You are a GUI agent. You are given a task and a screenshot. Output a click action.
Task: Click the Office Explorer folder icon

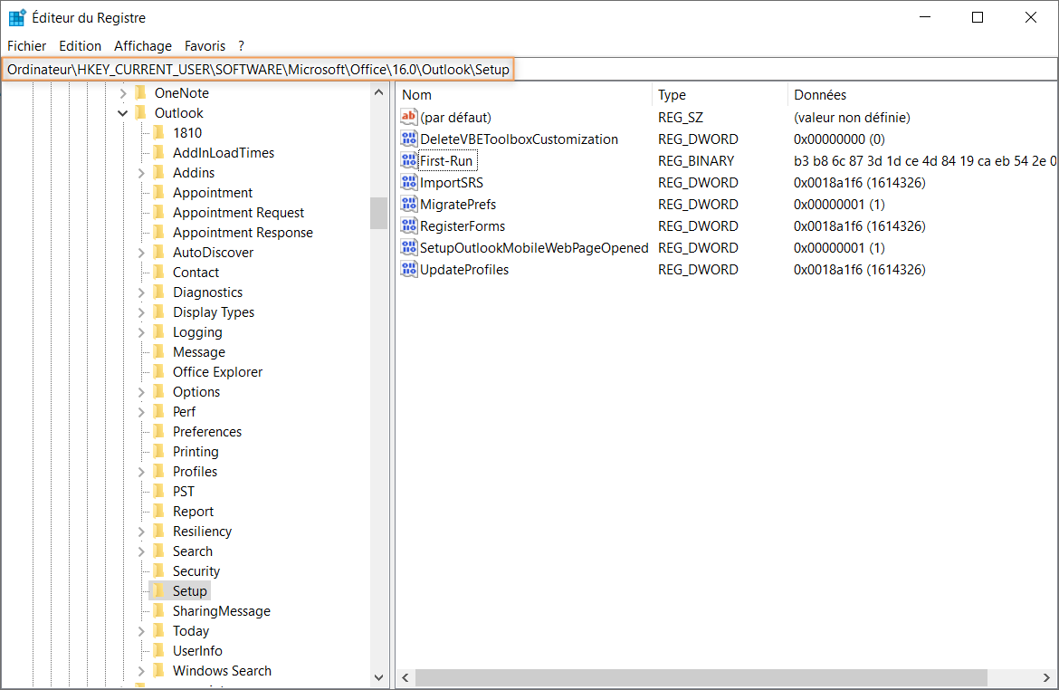158,371
